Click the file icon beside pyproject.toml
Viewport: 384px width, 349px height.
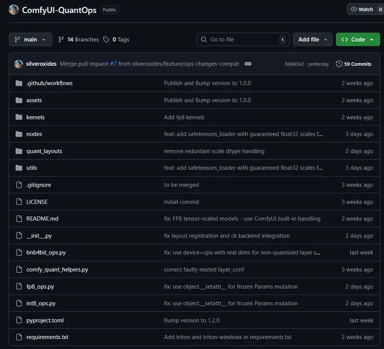[19, 320]
